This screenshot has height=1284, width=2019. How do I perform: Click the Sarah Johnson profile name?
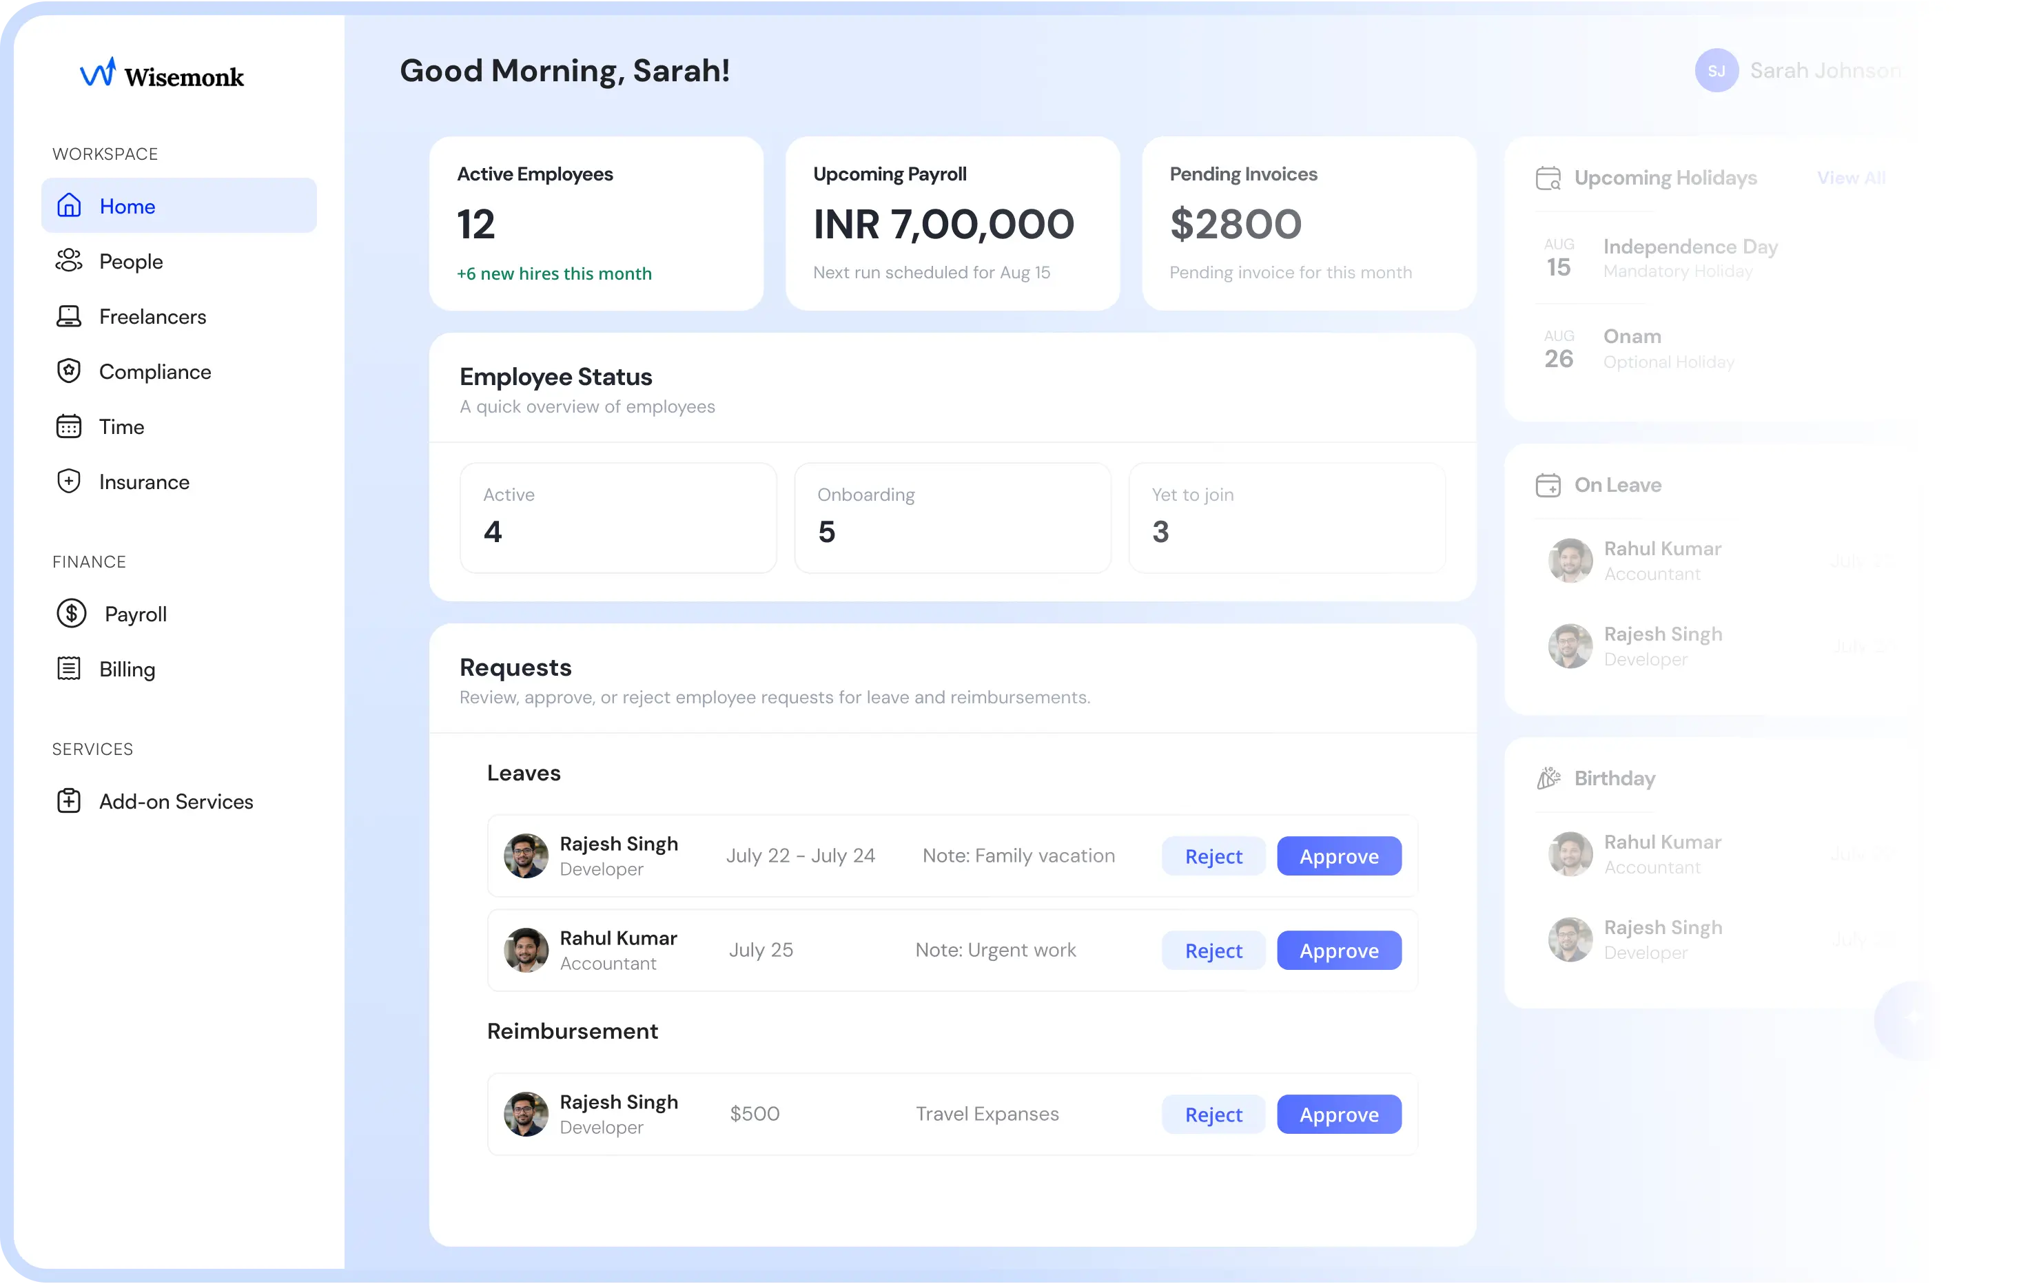1825,70
